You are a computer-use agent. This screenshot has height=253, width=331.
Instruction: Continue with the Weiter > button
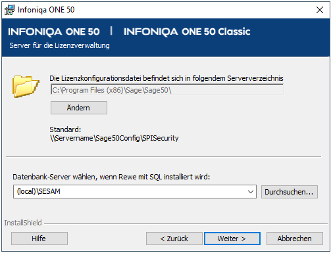(232, 239)
